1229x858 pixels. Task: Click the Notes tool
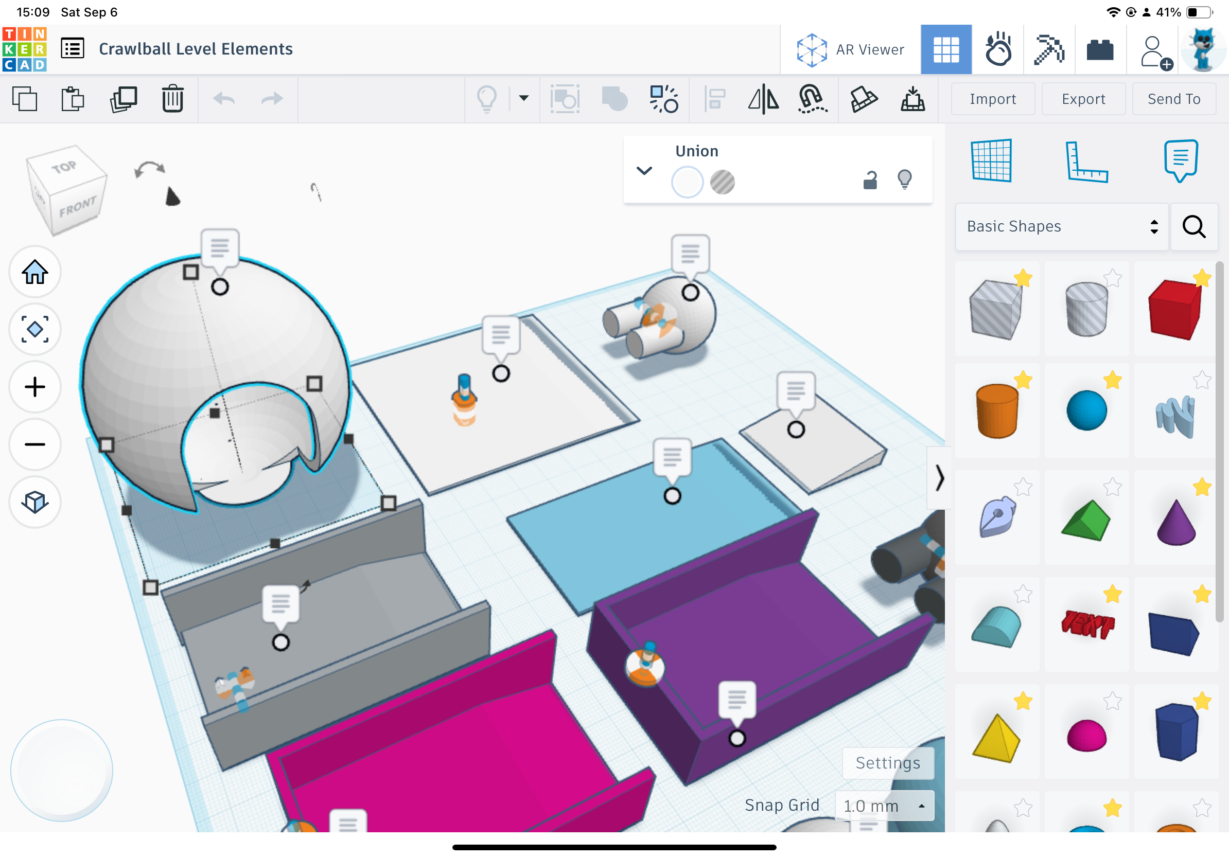point(1180,160)
